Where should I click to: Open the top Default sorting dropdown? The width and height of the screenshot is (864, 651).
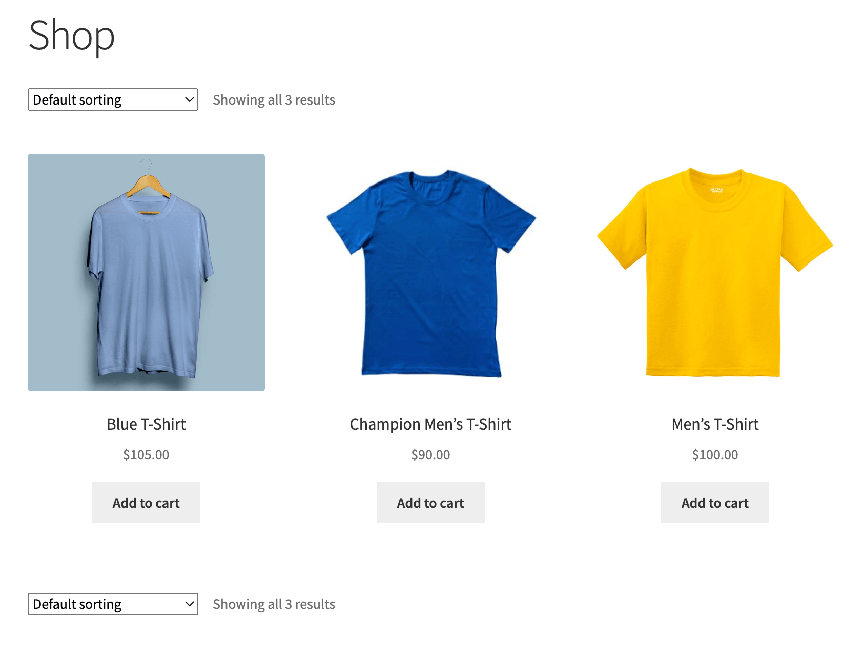pyautogui.click(x=112, y=99)
